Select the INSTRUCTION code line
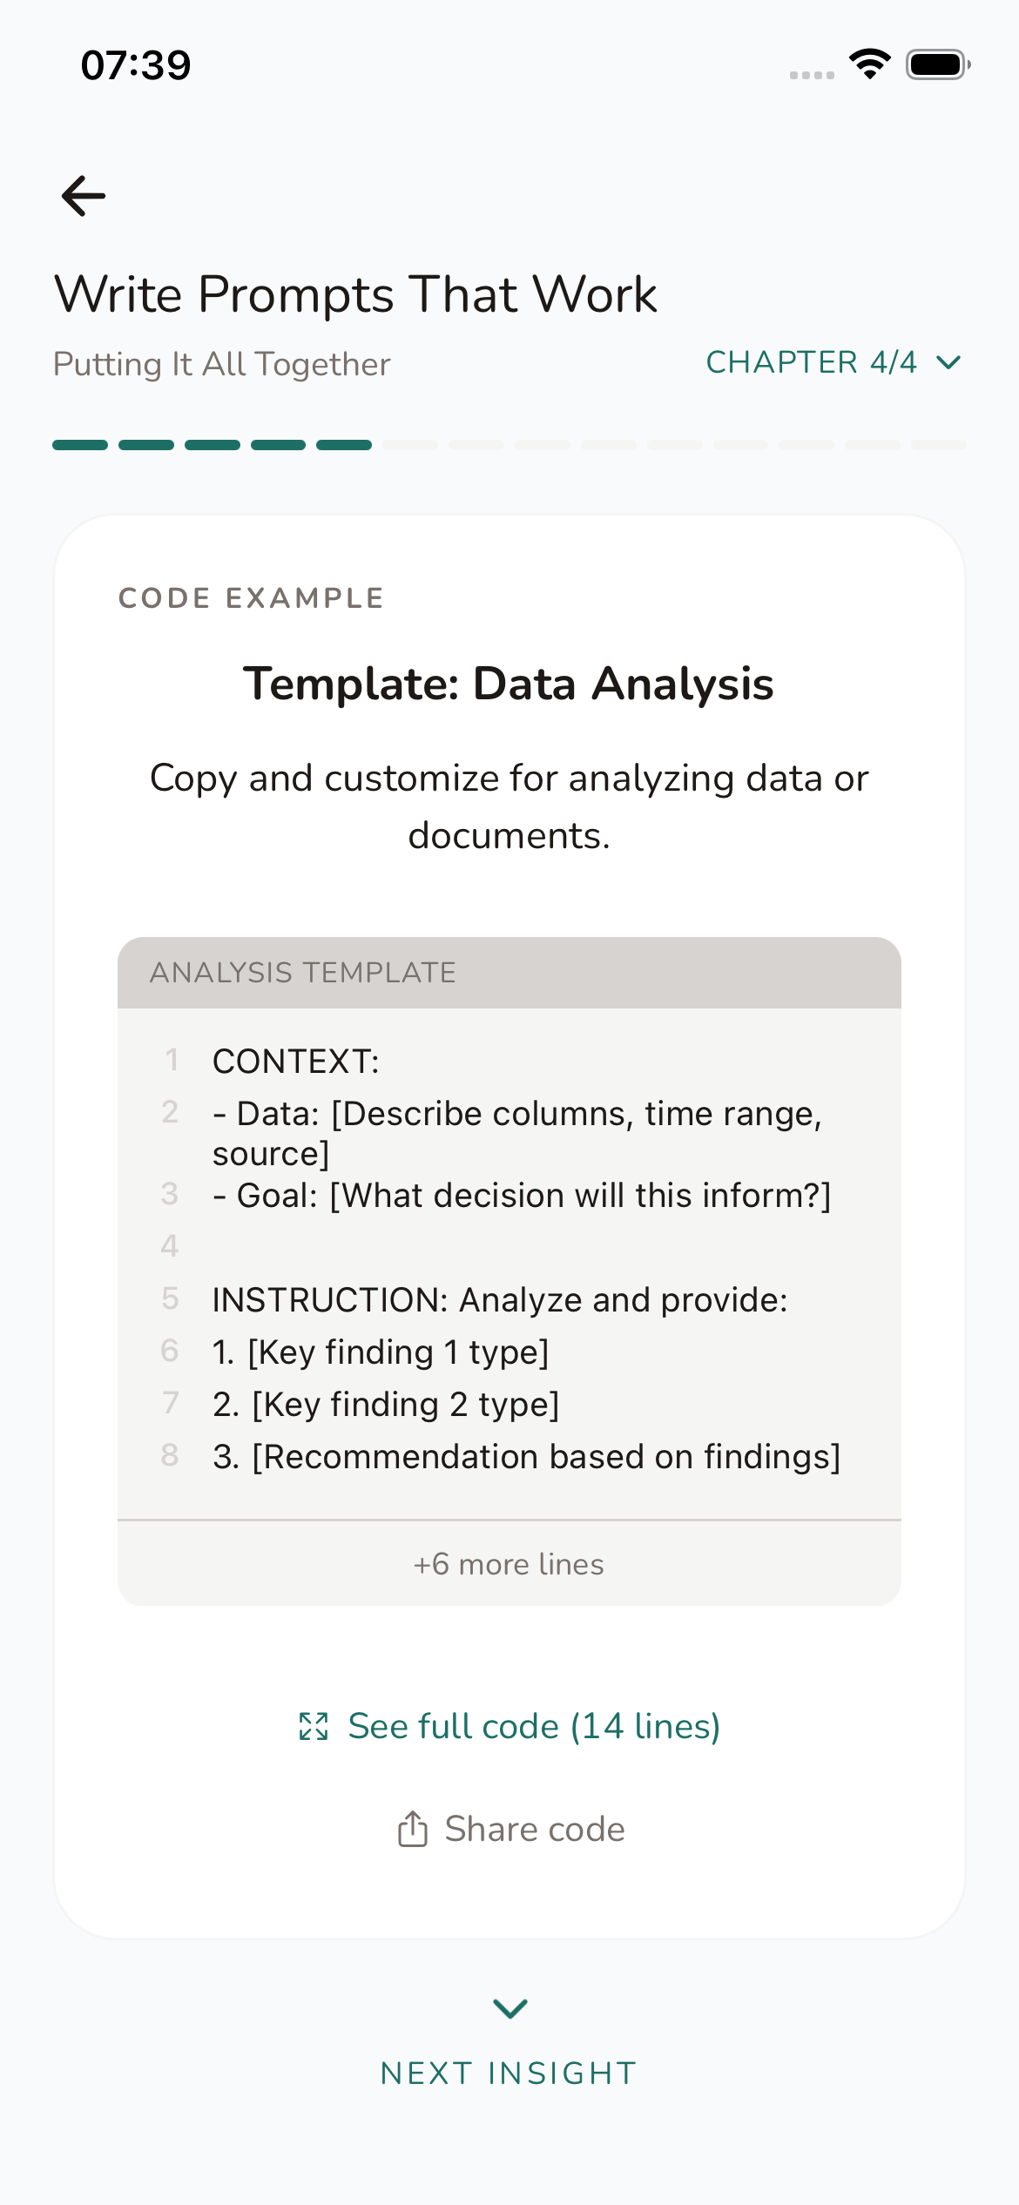 [500, 1299]
